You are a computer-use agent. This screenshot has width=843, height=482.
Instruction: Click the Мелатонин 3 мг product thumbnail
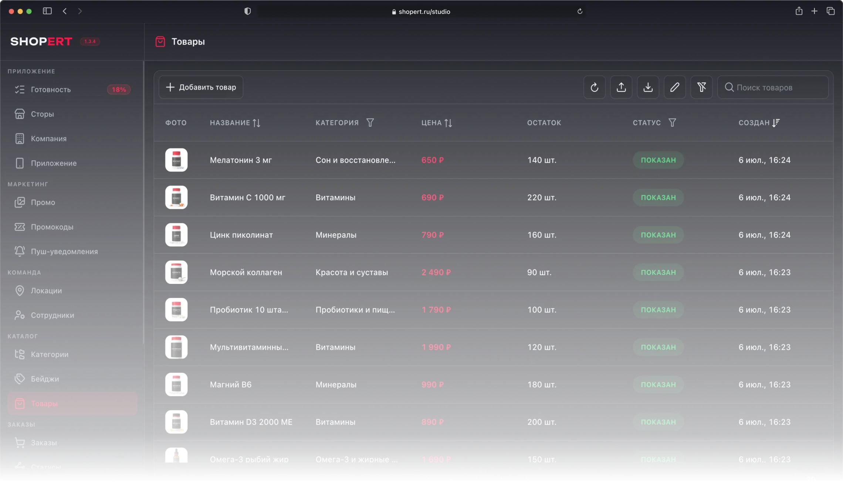[176, 160]
